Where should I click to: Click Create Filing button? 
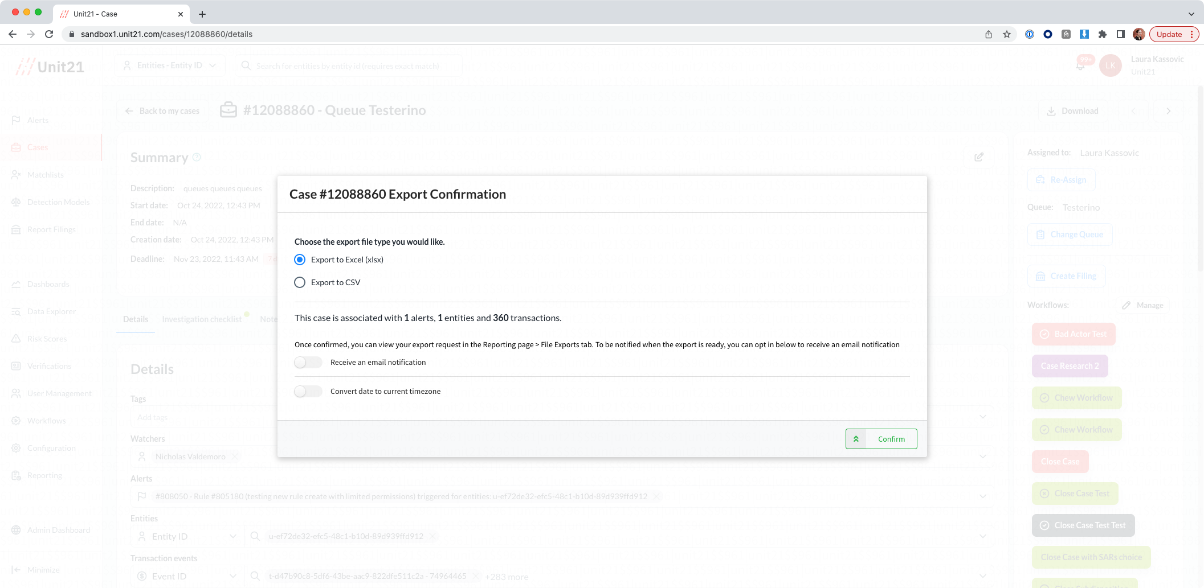[x=1066, y=276]
